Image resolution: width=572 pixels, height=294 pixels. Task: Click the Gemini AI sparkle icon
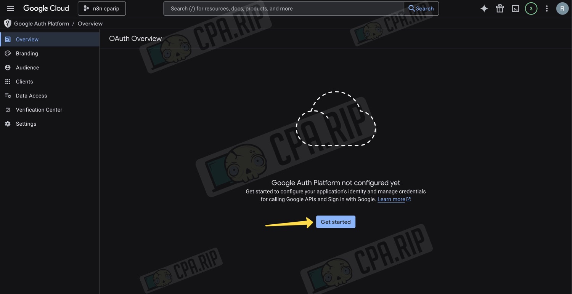click(x=484, y=8)
